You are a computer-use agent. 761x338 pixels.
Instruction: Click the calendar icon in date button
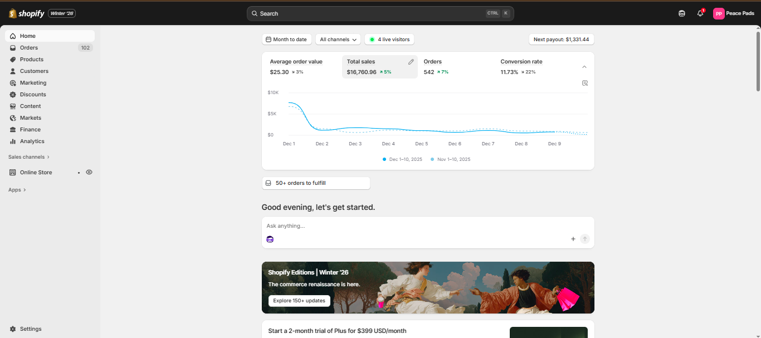pos(269,40)
